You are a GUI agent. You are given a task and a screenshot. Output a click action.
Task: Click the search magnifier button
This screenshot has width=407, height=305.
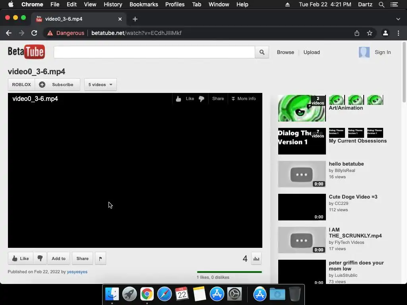[262, 52]
